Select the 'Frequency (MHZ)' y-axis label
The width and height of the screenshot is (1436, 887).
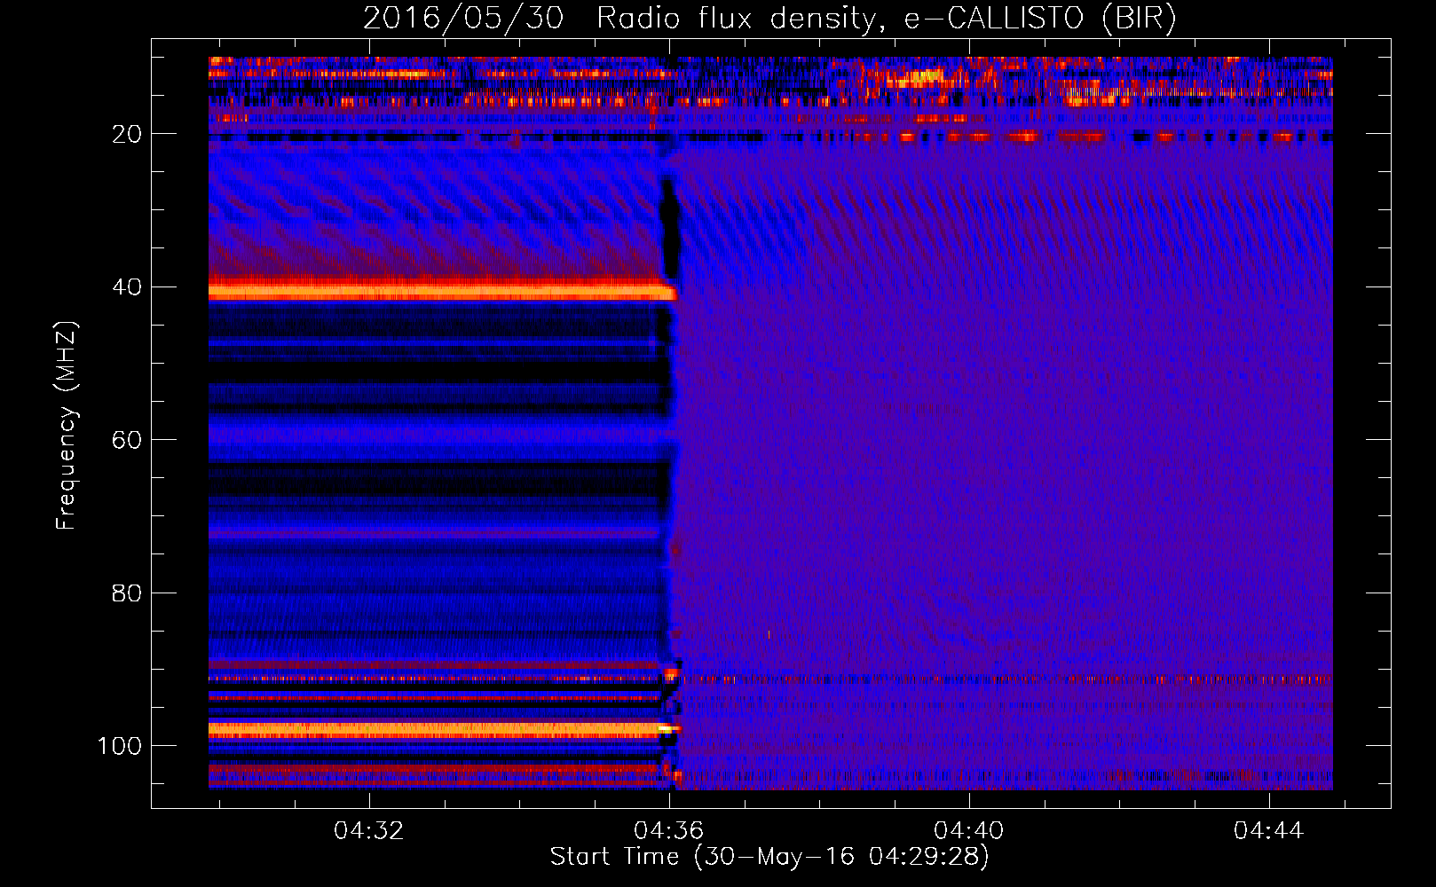(67, 425)
